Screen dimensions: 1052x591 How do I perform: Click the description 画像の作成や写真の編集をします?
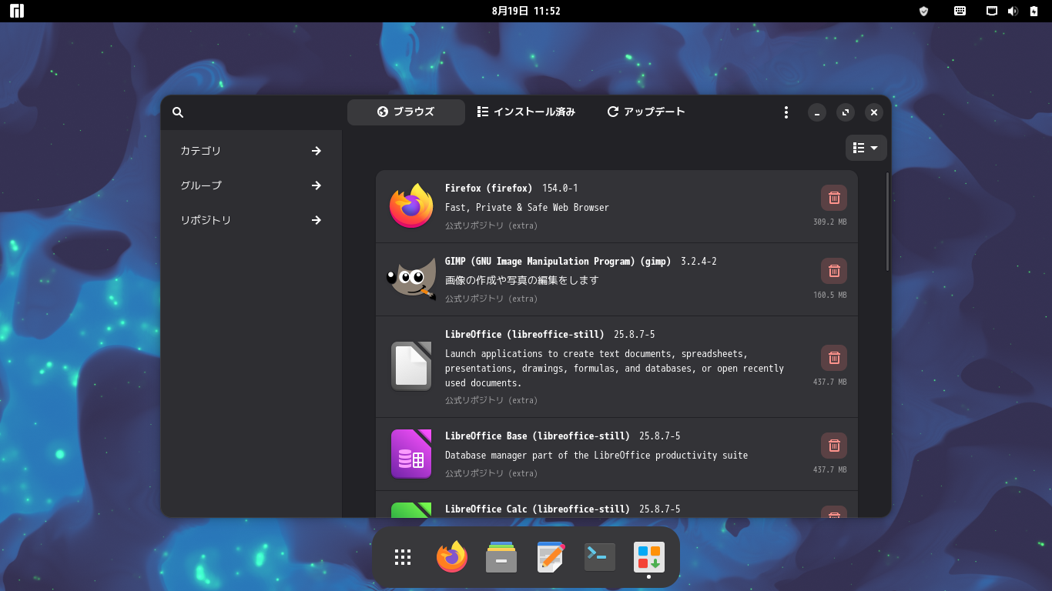pos(521,281)
